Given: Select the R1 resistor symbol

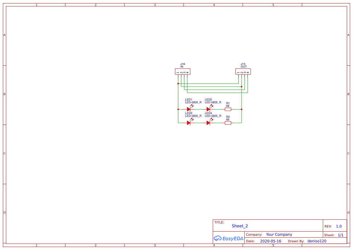Looking at the screenshot, I should tap(228, 109).
